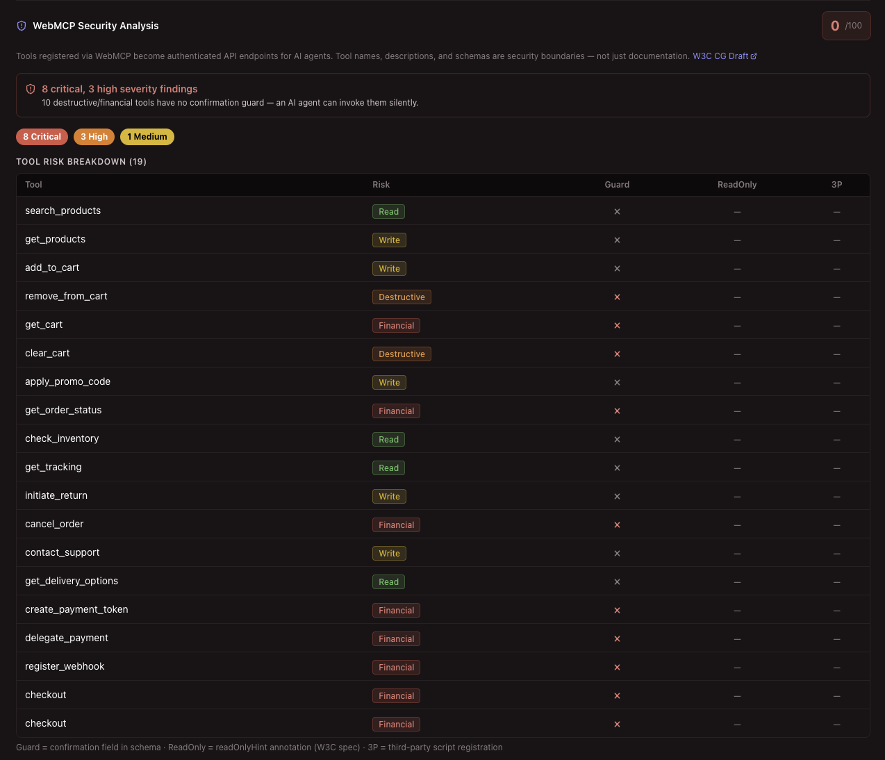Click the 0 /100 security score box
The height and width of the screenshot is (760, 885).
(846, 26)
